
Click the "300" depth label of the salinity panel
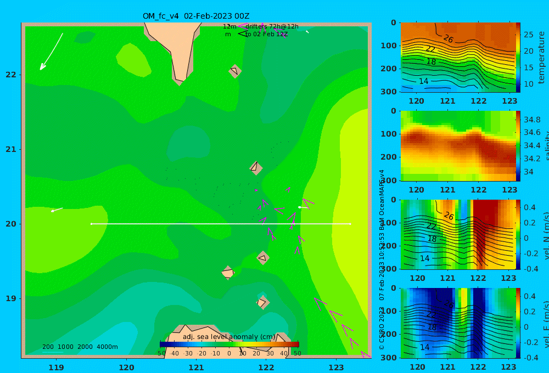[389, 180]
